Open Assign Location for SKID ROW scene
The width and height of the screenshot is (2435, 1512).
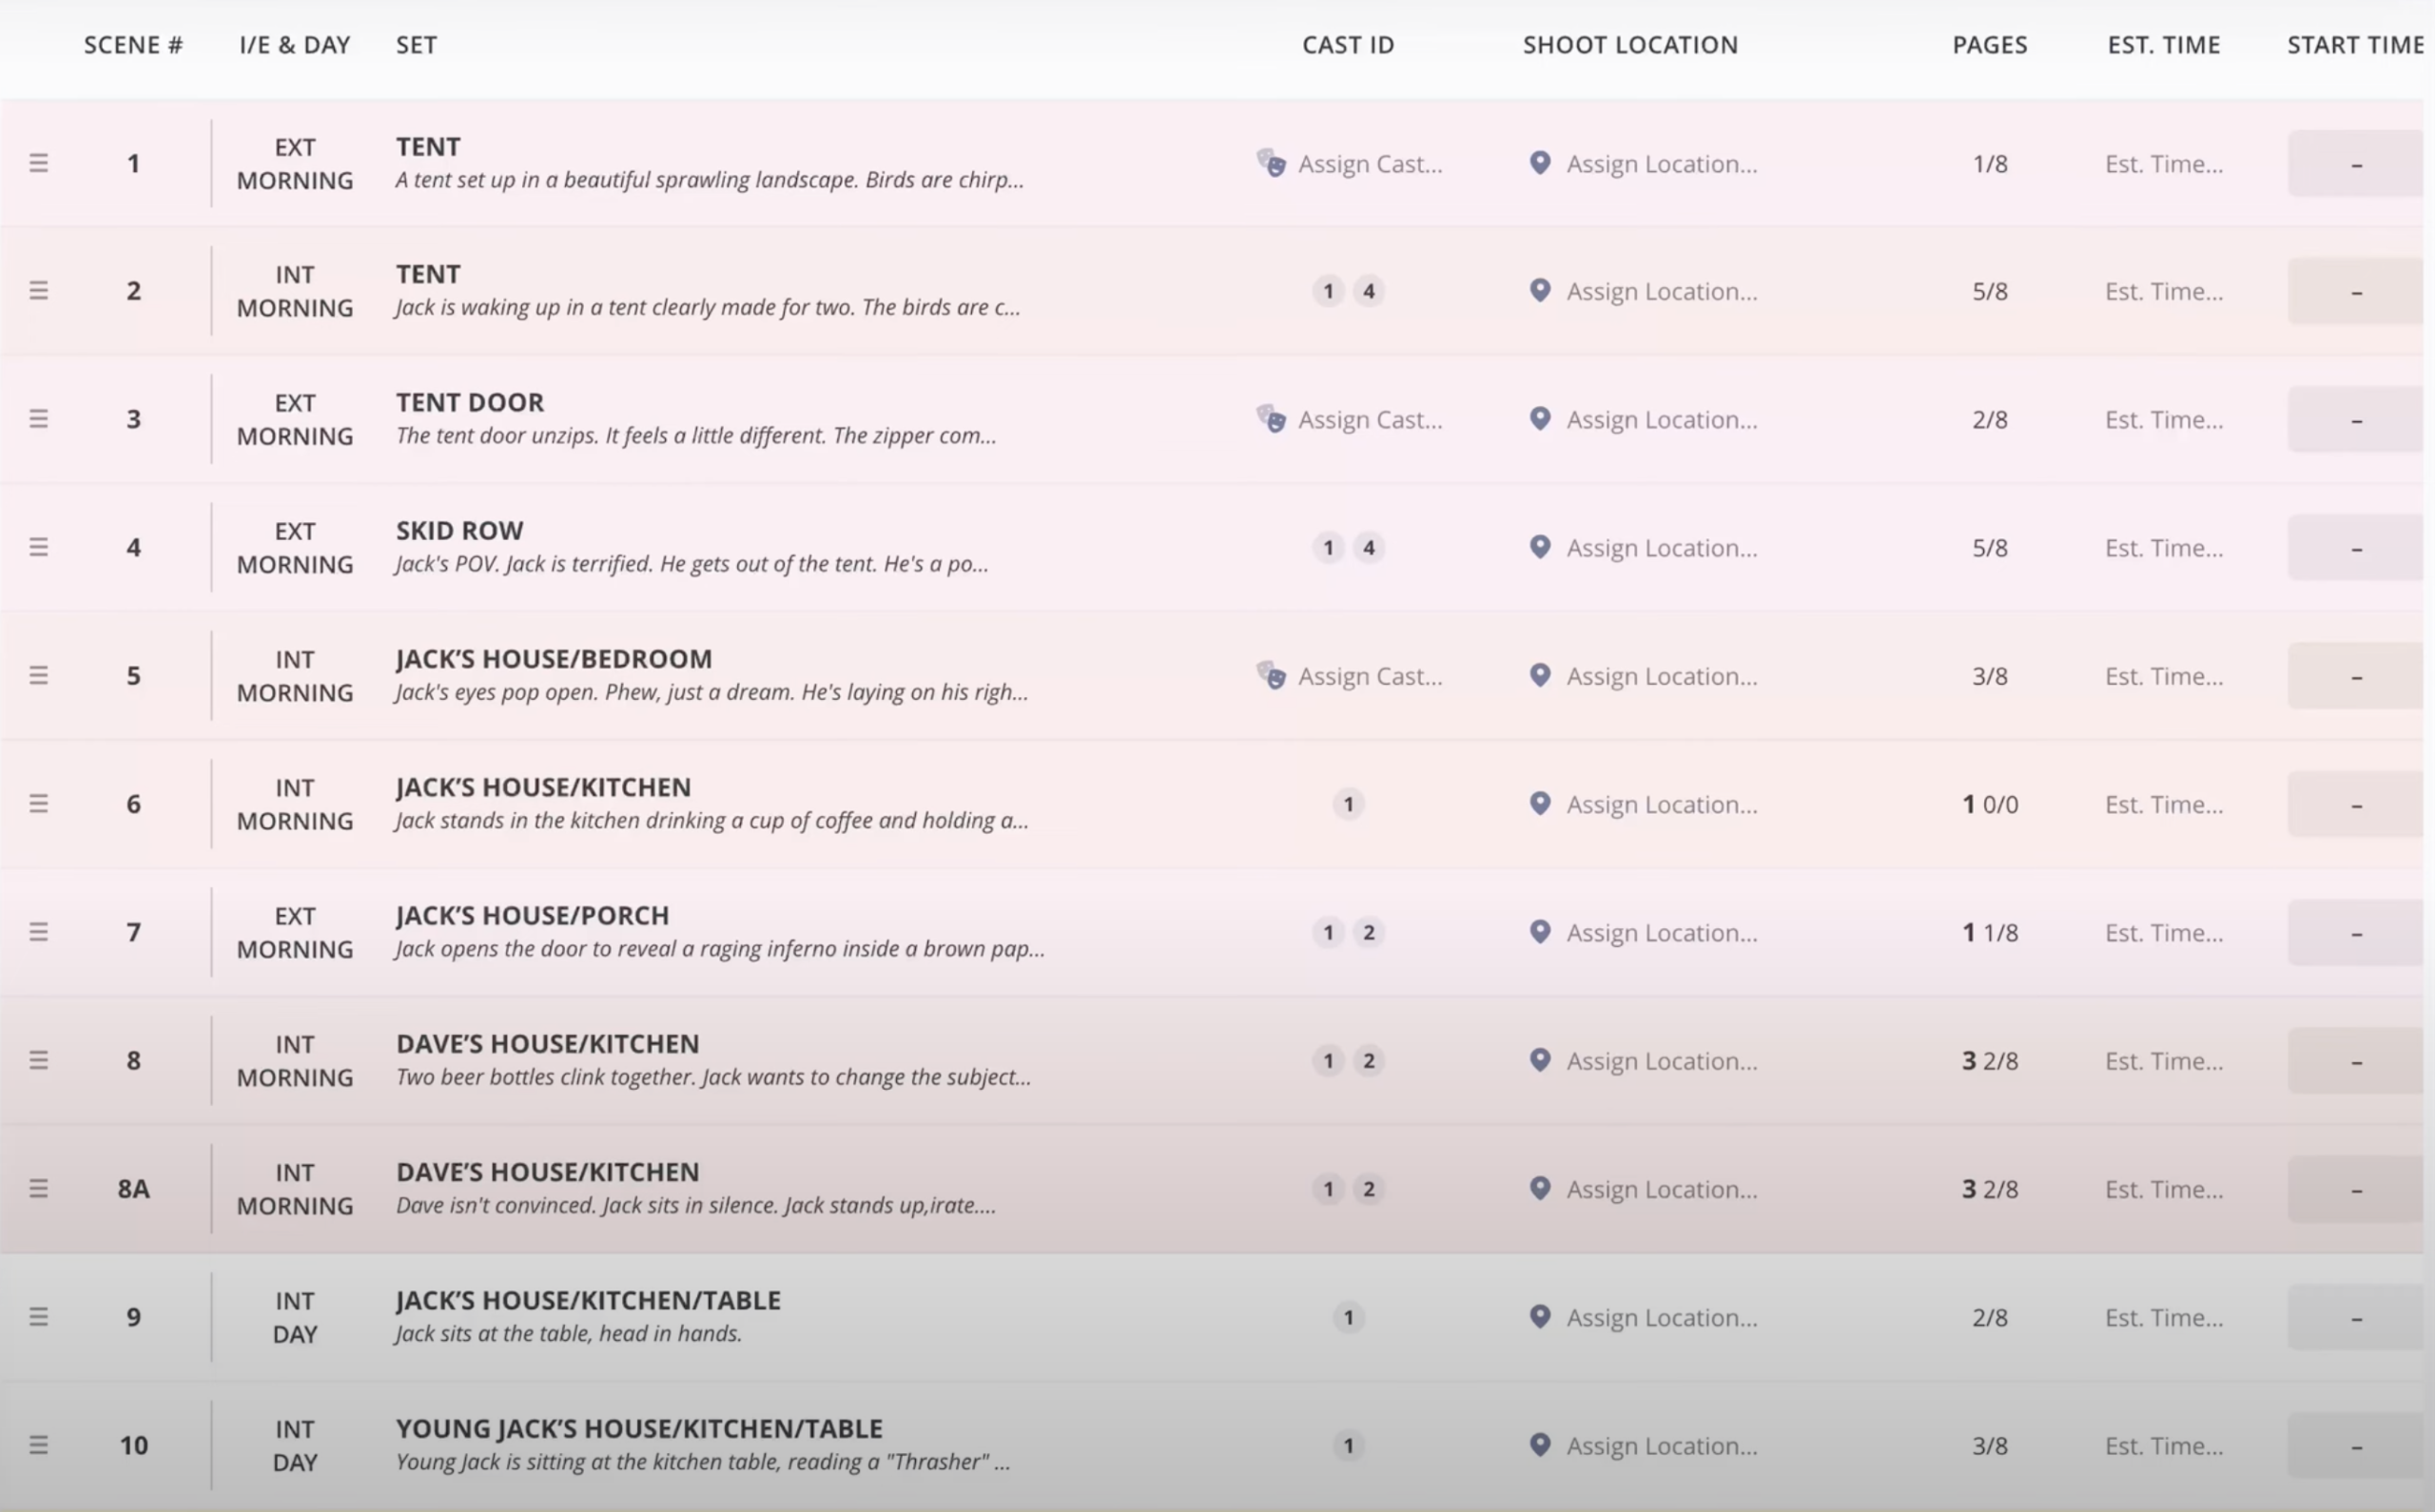tap(1660, 548)
